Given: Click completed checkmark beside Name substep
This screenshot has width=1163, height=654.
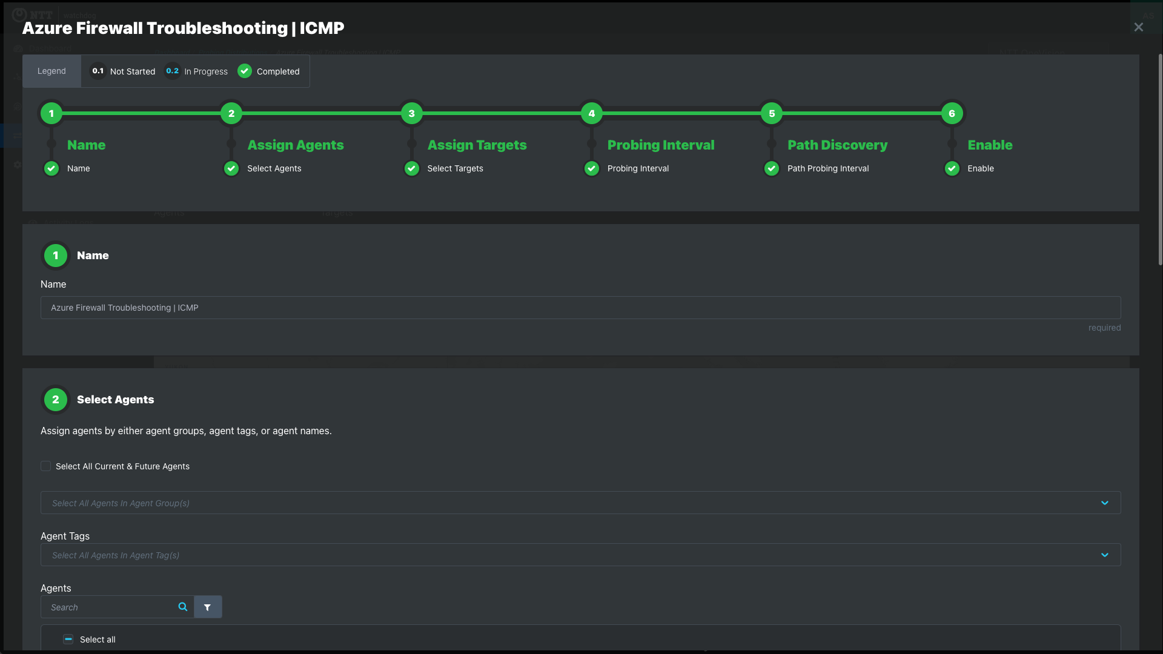Looking at the screenshot, I should click(x=51, y=168).
